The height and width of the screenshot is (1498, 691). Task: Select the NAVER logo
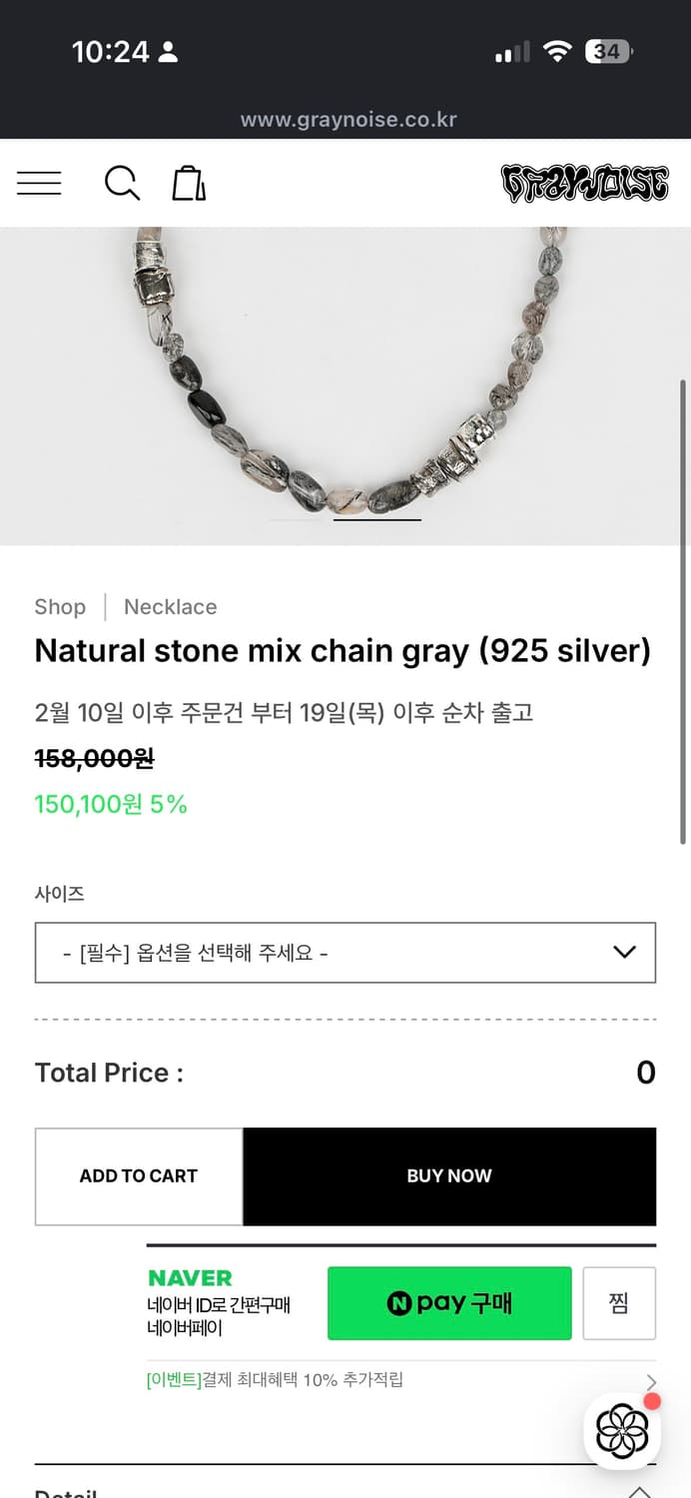click(190, 1277)
